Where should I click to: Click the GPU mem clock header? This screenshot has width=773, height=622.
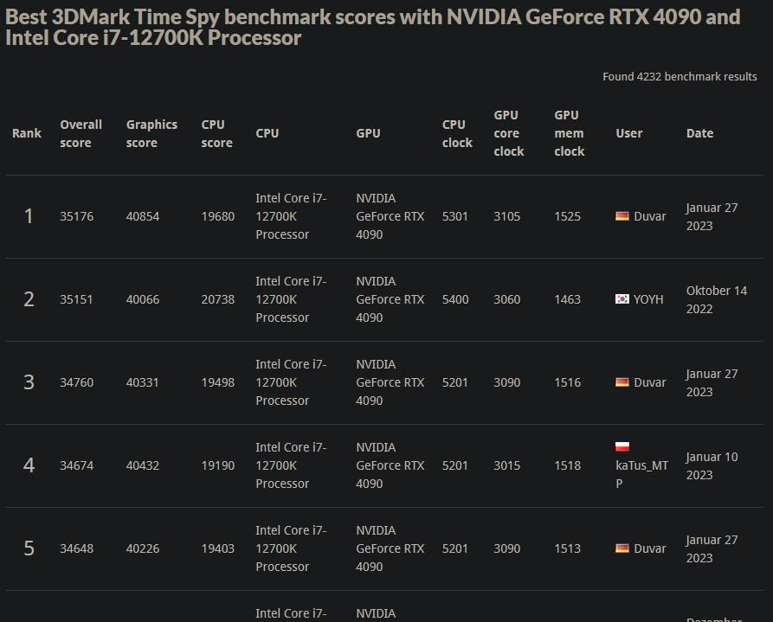click(569, 133)
